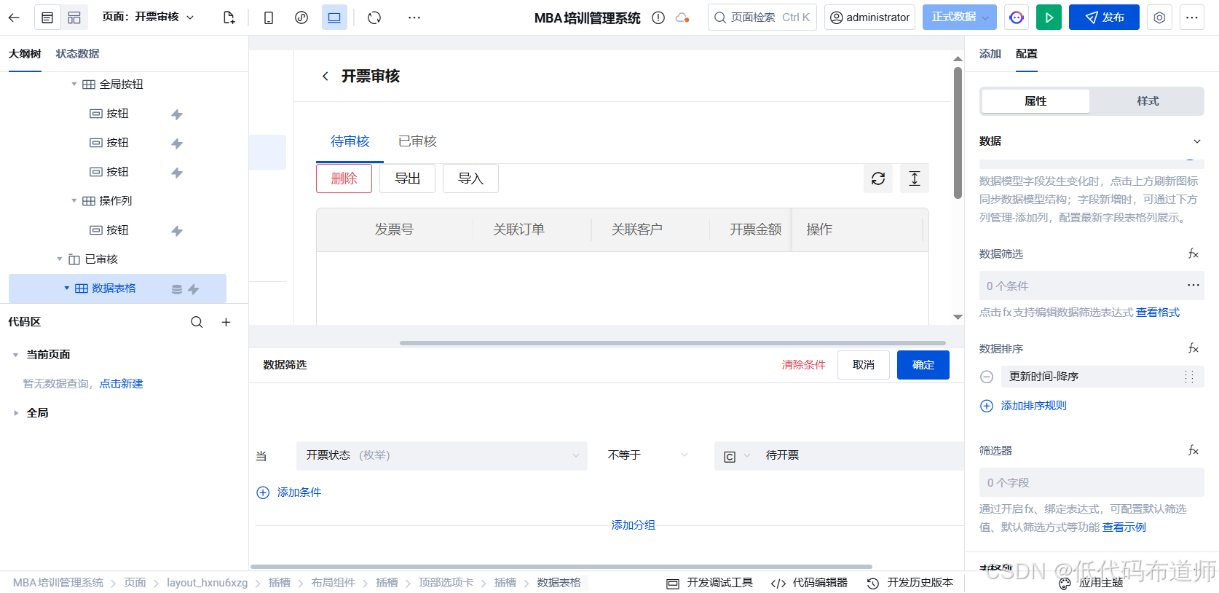
Task: Click the red 删除 button
Action: [344, 178]
